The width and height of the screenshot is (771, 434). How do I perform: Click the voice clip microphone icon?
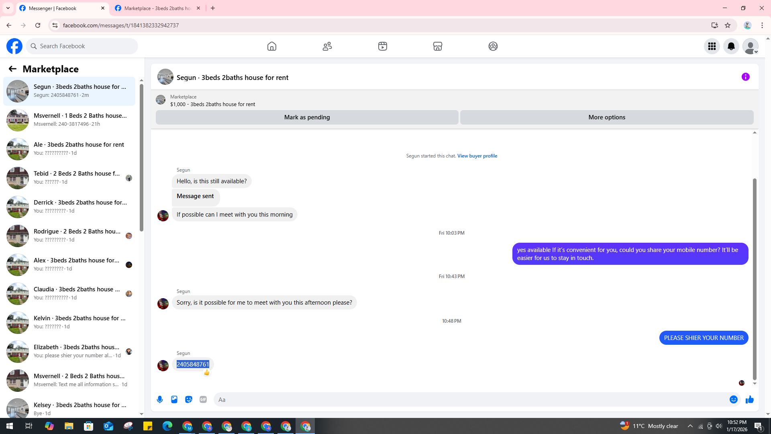[x=160, y=399]
